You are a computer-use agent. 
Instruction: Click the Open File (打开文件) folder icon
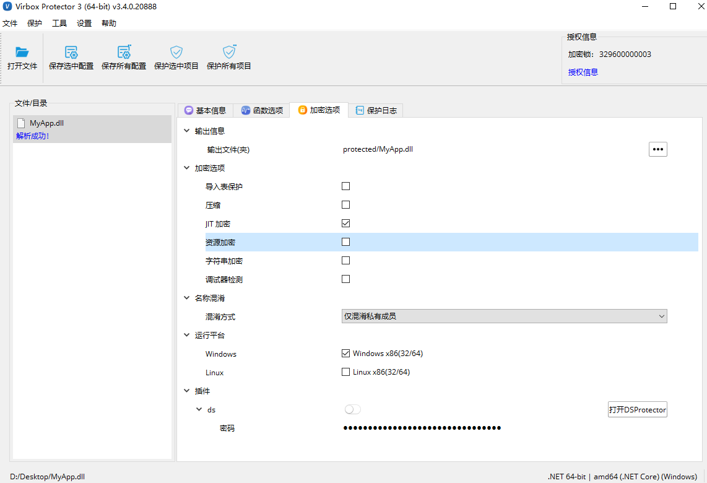pyautogui.click(x=22, y=52)
